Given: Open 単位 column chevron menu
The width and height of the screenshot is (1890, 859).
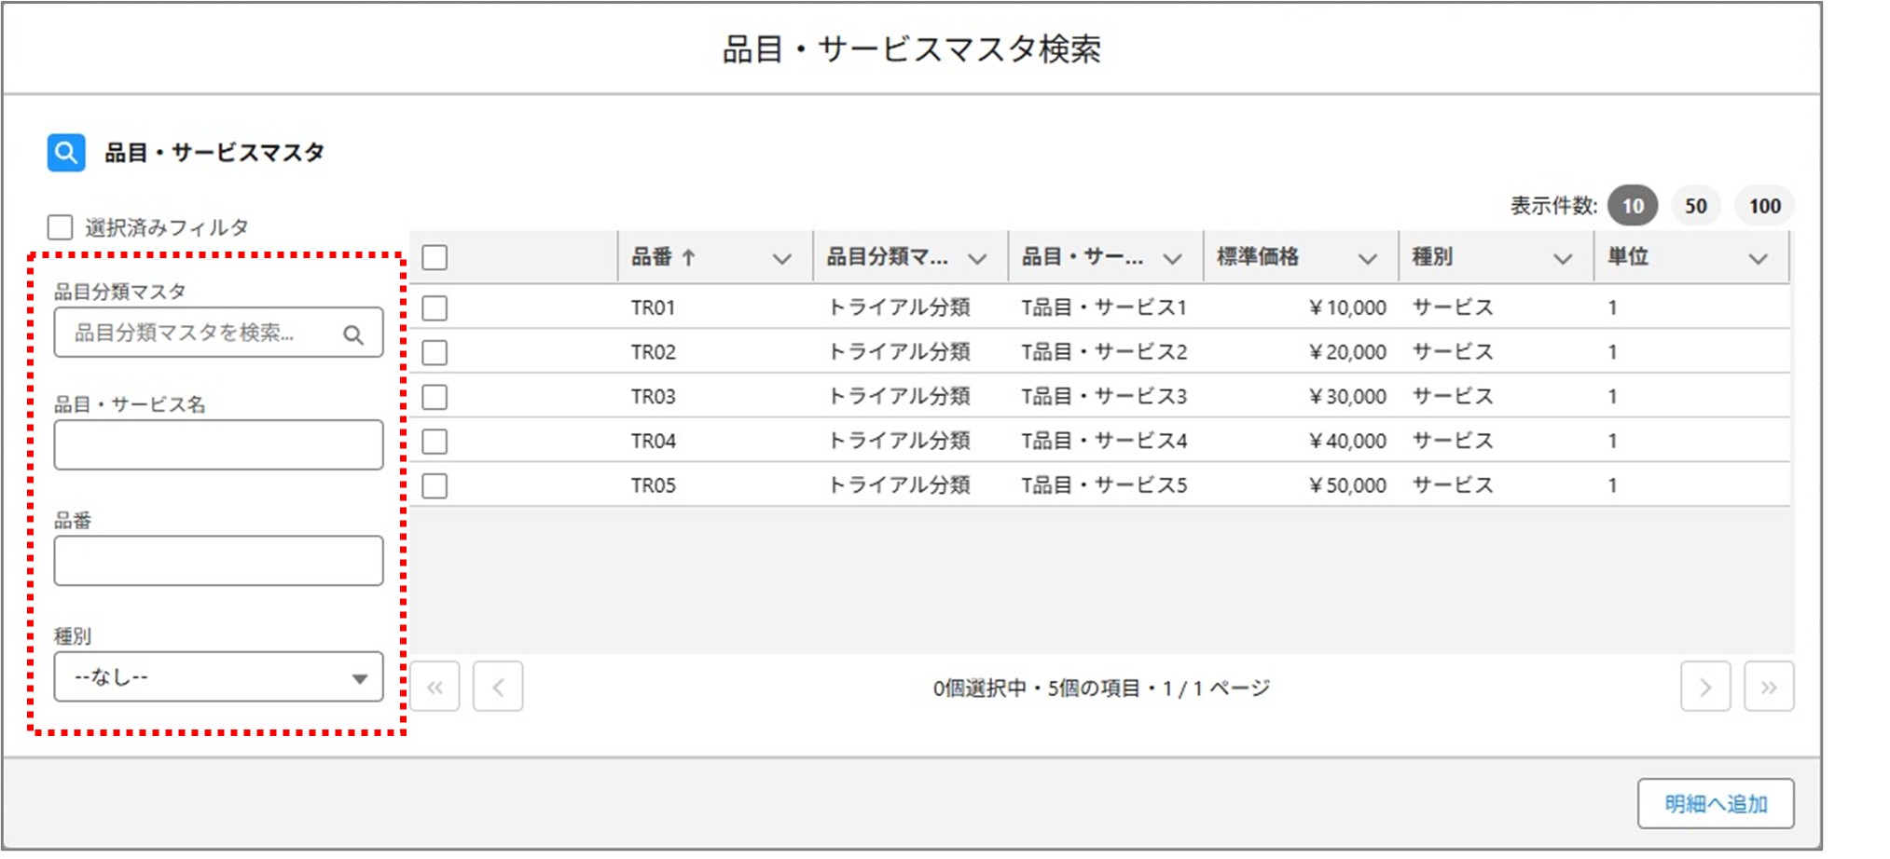Looking at the screenshot, I should coord(1758,259).
